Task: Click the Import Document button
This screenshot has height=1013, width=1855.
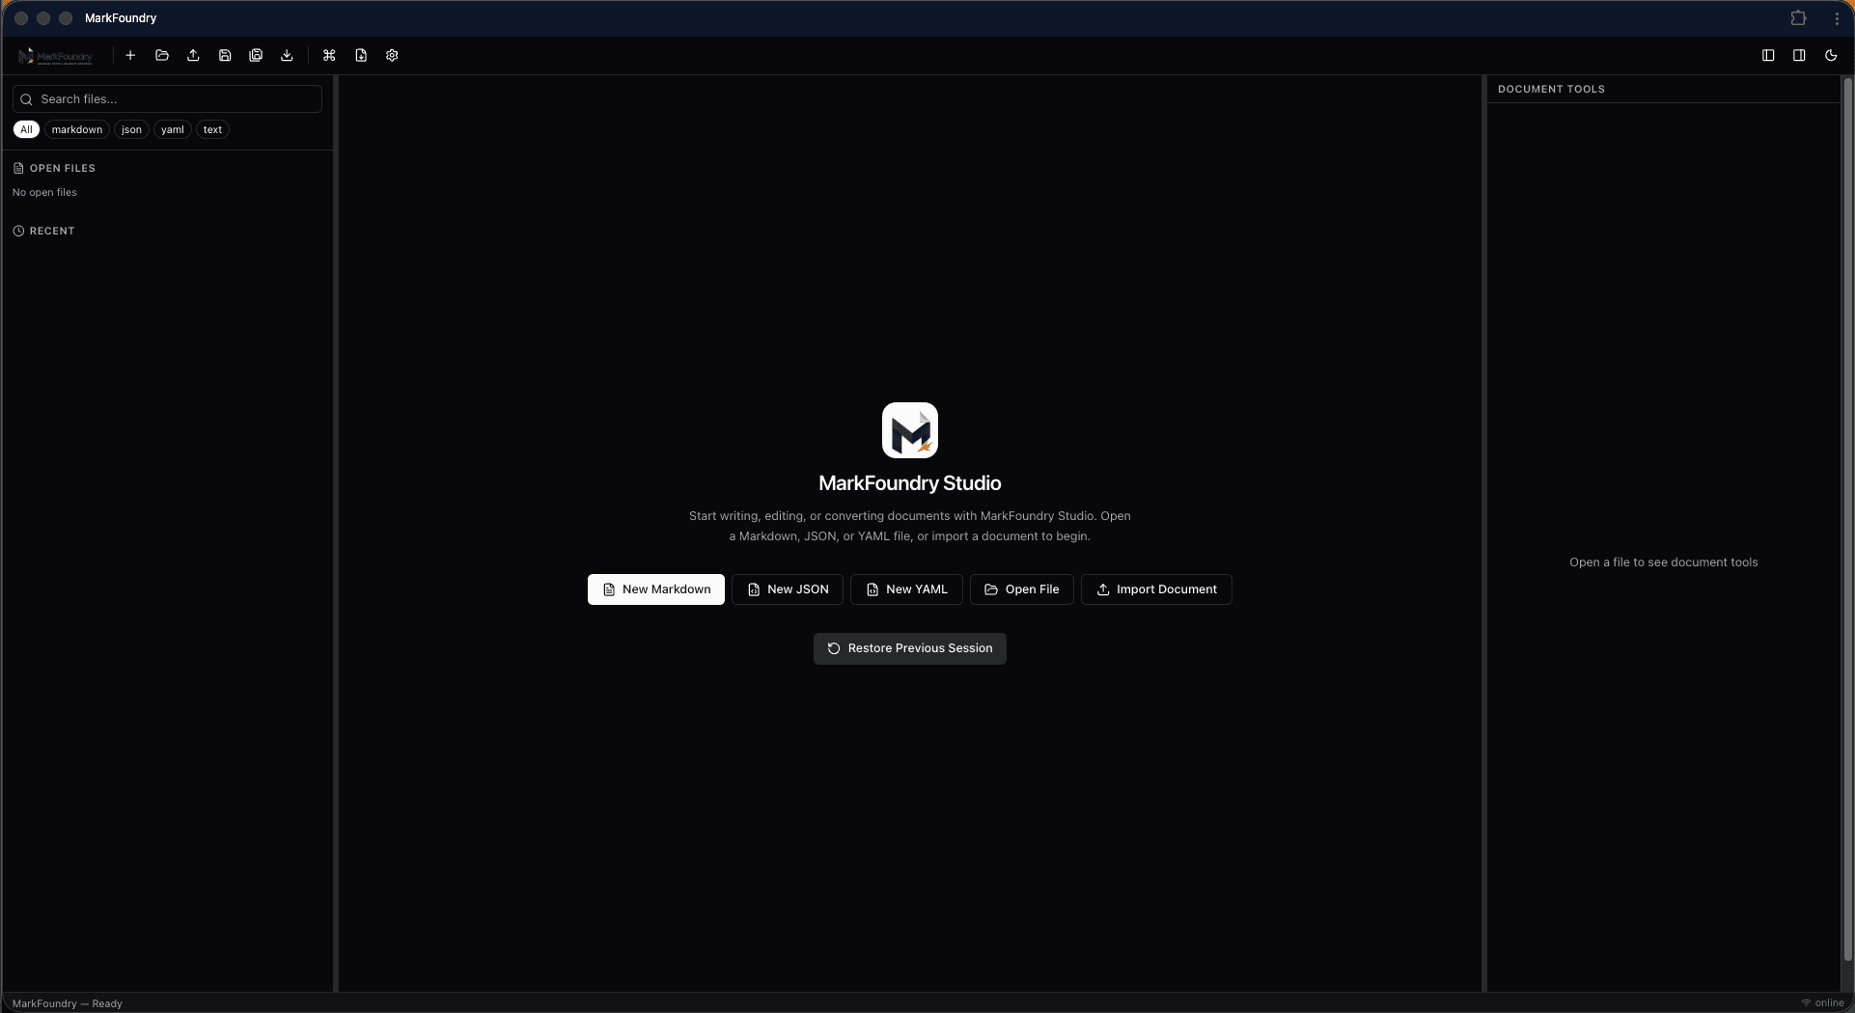Action: tap(1156, 589)
